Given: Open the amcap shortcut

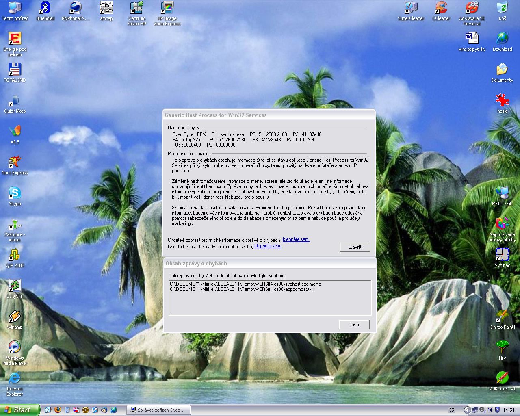Looking at the screenshot, I should click(x=106, y=11).
